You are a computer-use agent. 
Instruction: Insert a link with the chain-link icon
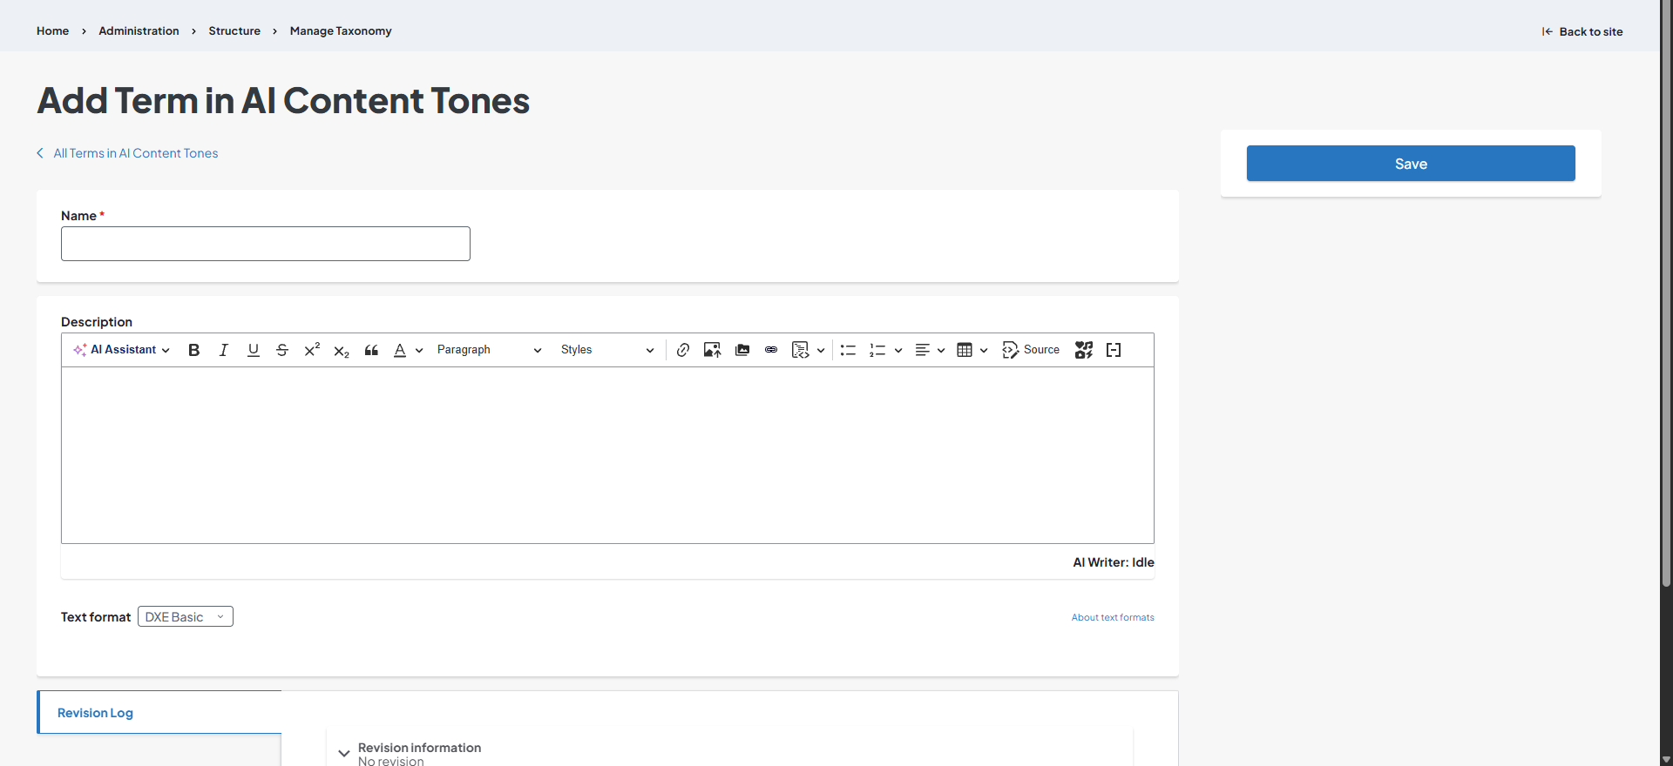683,350
